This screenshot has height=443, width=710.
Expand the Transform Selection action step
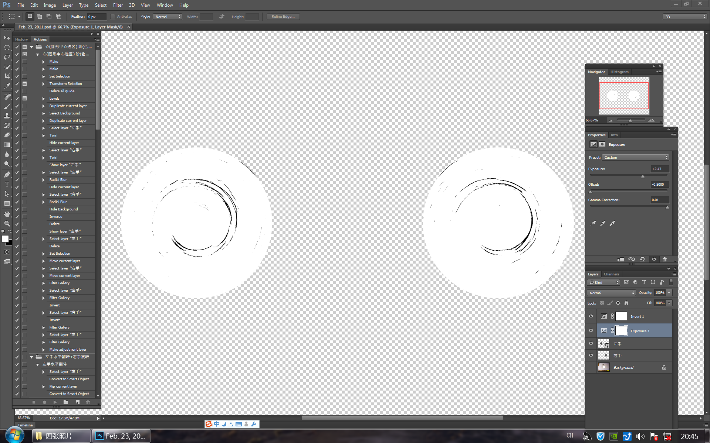[x=43, y=84]
